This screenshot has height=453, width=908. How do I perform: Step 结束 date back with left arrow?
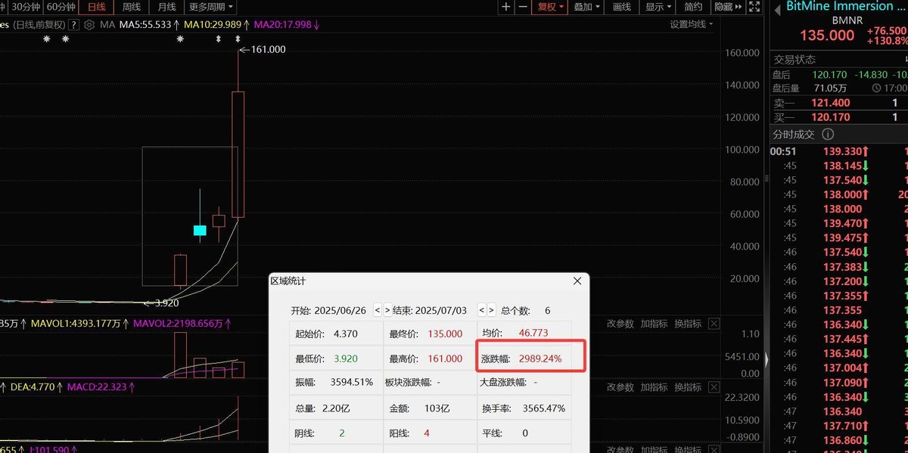(481, 310)
